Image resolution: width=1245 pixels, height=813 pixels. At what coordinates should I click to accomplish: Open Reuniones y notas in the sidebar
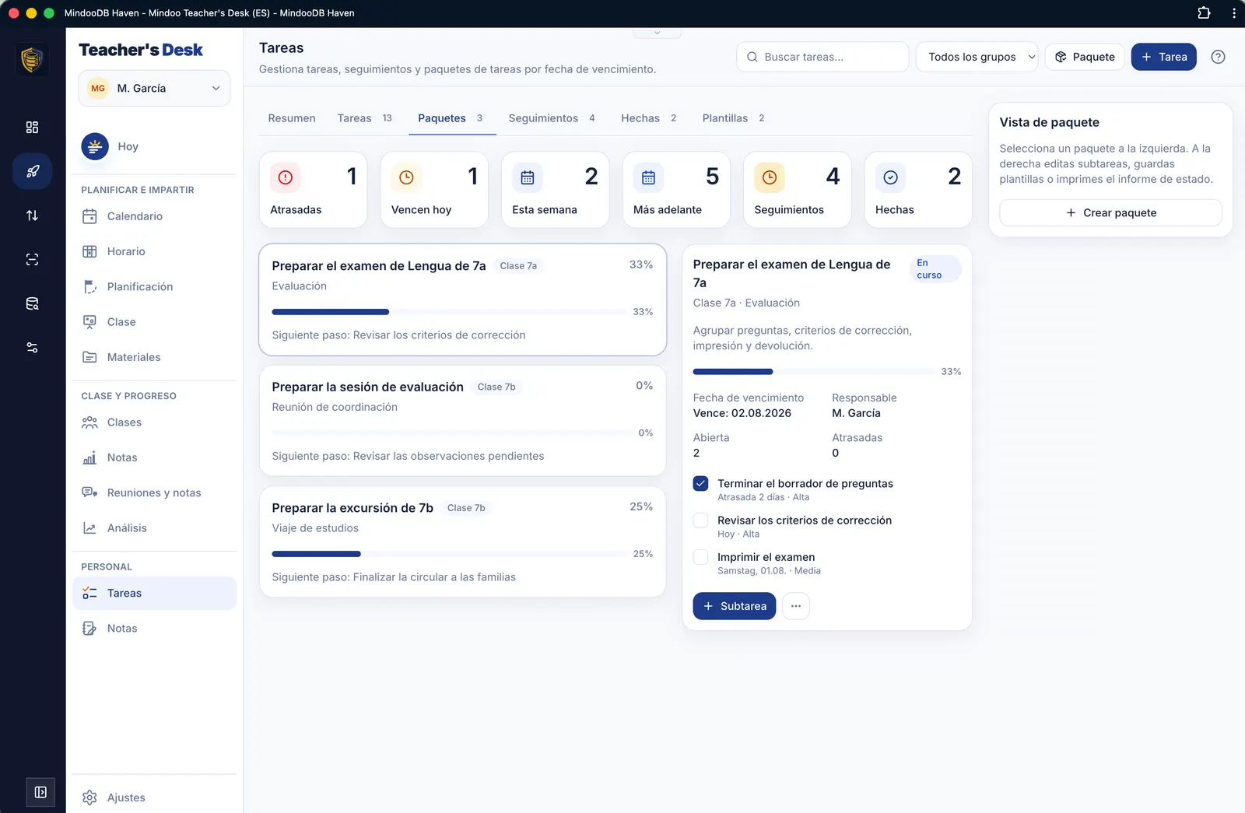[154, 492]
